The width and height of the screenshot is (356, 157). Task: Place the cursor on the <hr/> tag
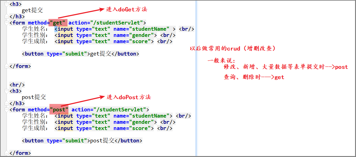(17, 85)
